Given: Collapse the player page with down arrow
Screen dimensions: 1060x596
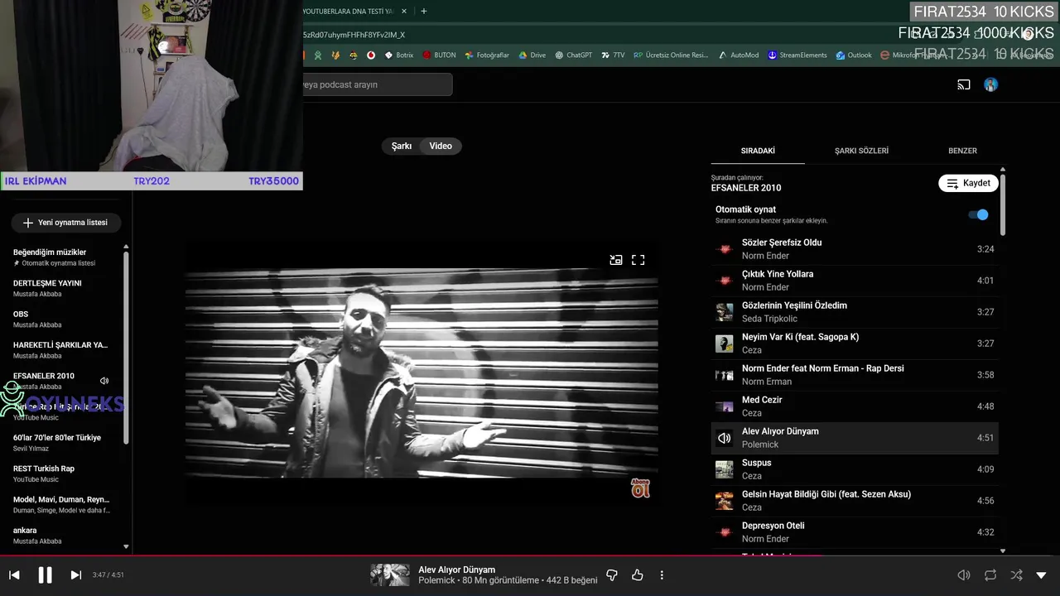Looking at the screenshot, I should point(1041,574).
